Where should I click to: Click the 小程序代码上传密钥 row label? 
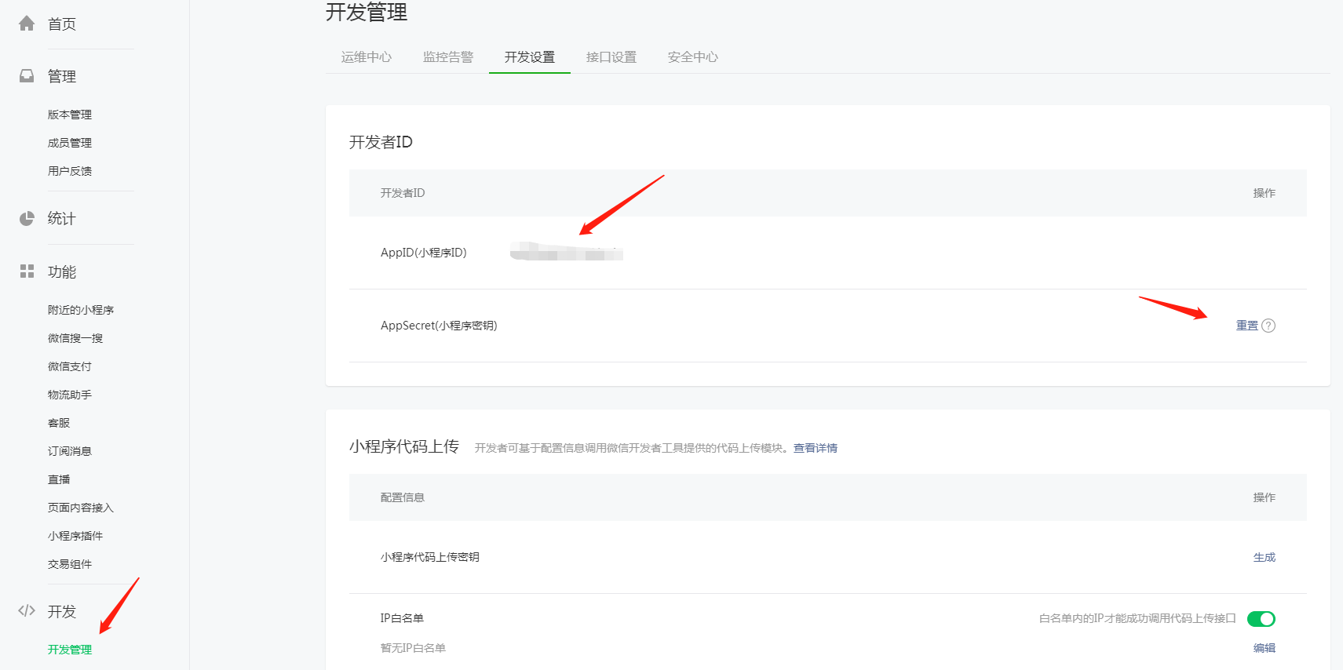[430, 557]
